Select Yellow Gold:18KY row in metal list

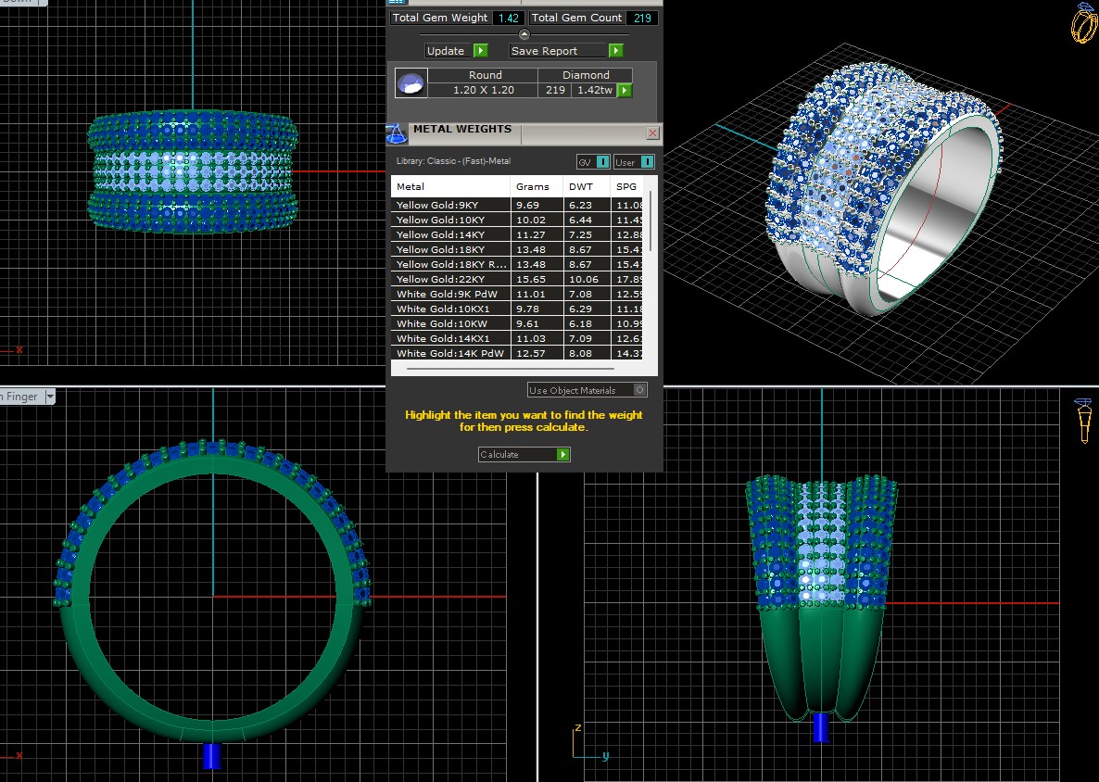(x=451, y=249)
